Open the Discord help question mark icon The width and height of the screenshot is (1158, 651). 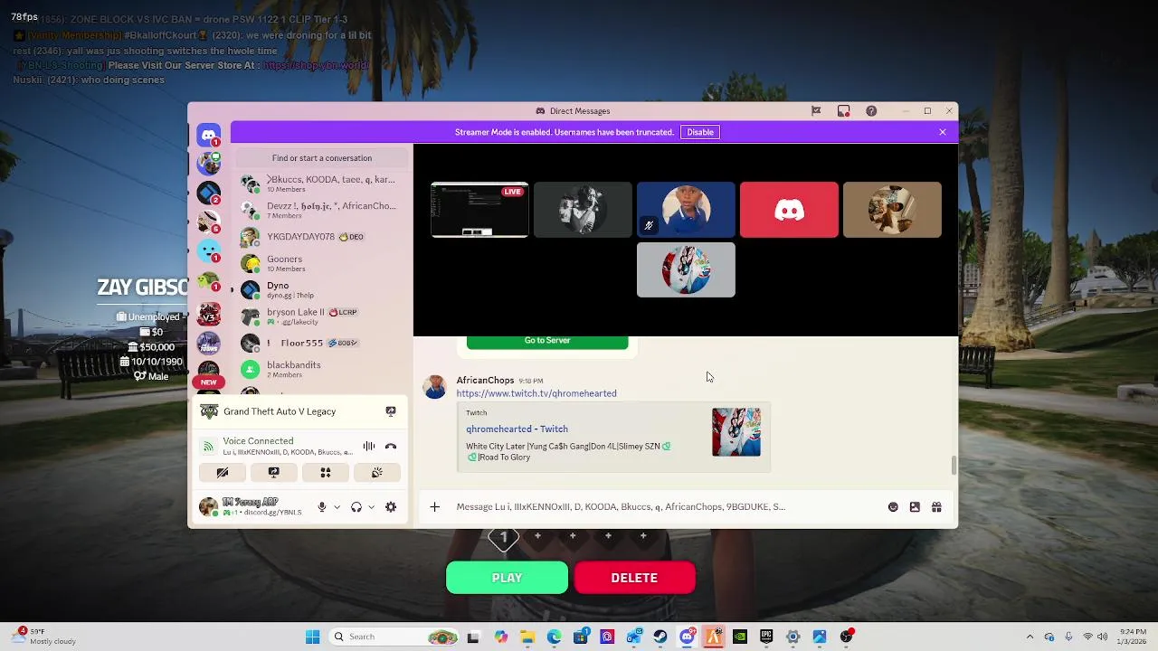(x=871, y=111)
